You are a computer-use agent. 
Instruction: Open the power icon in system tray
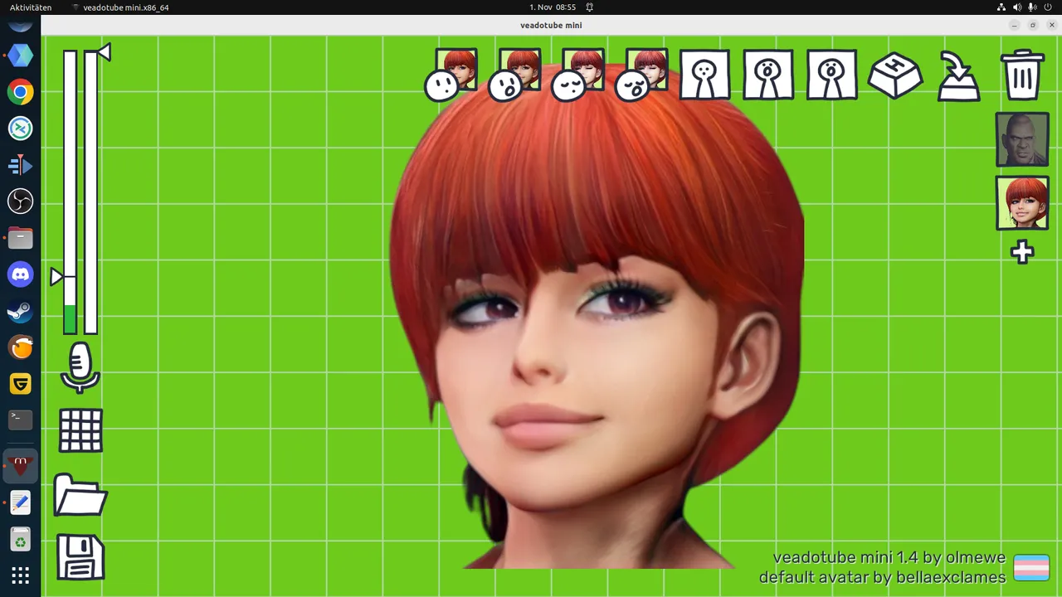1048,7
